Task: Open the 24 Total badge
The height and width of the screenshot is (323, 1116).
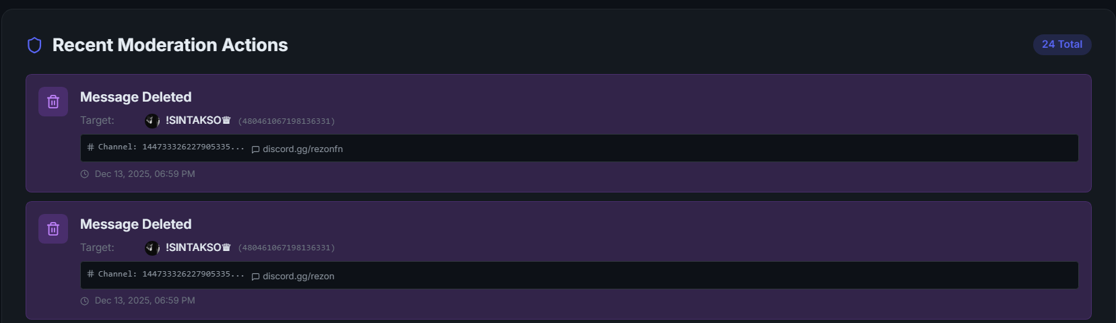Action: (x=1061, y=44)
